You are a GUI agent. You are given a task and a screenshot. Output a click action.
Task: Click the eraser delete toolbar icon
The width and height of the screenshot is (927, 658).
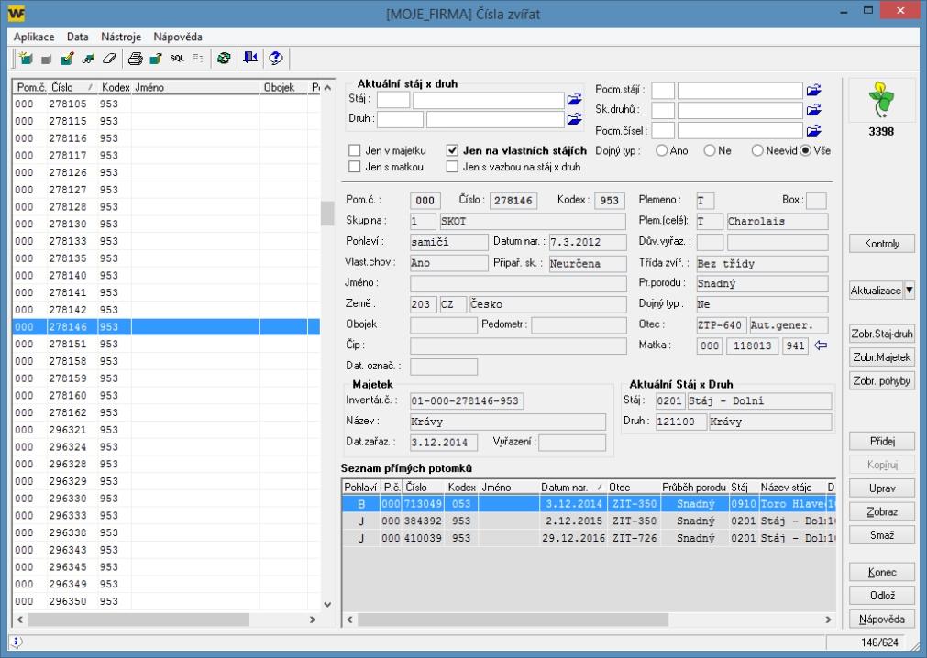(x=109, y=58)
